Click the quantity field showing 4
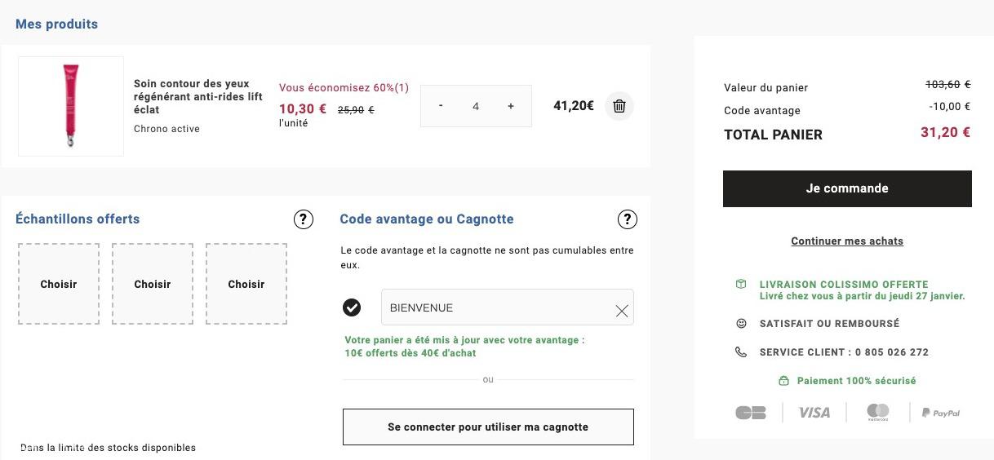994x460 pixels. point(476,106)
